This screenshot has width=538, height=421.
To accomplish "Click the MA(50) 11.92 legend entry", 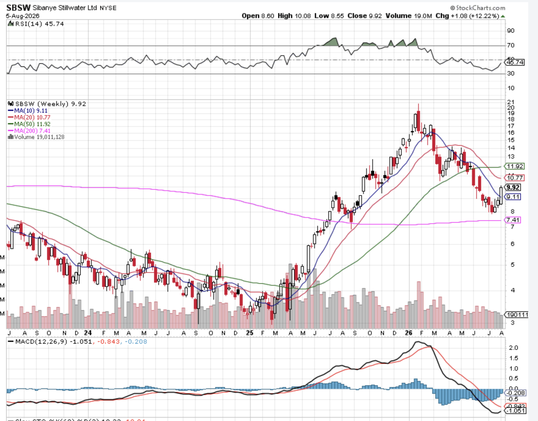I will (x=32, y=124).
